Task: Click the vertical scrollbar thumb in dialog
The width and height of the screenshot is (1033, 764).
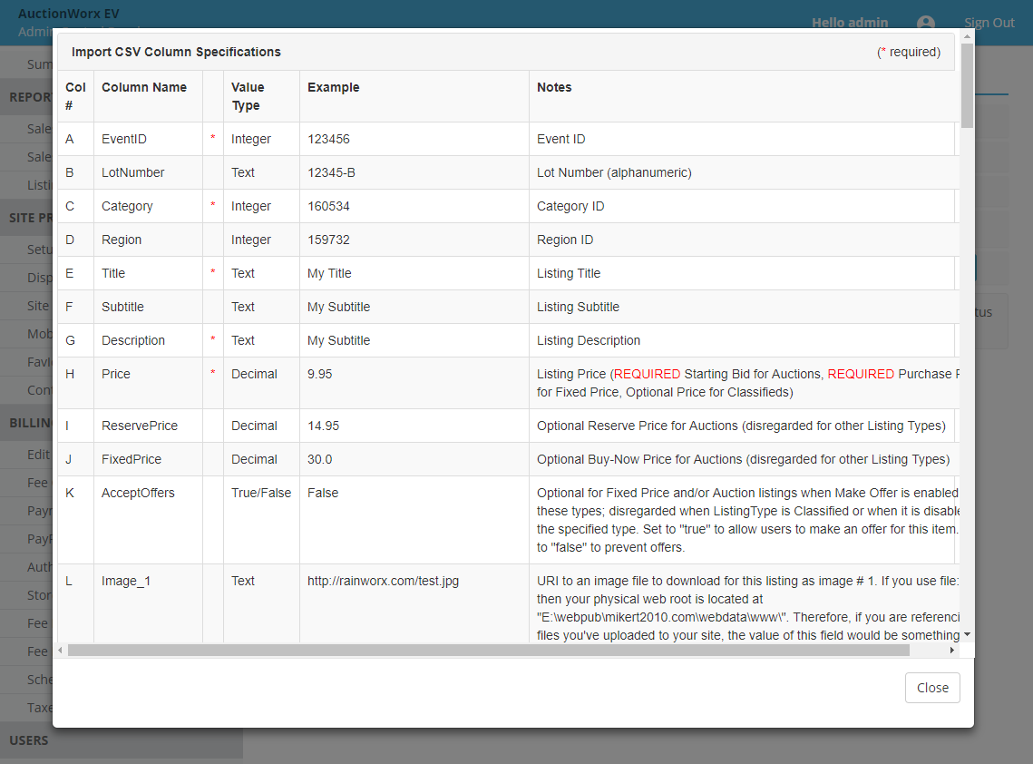Action: (x=967, y=85)
